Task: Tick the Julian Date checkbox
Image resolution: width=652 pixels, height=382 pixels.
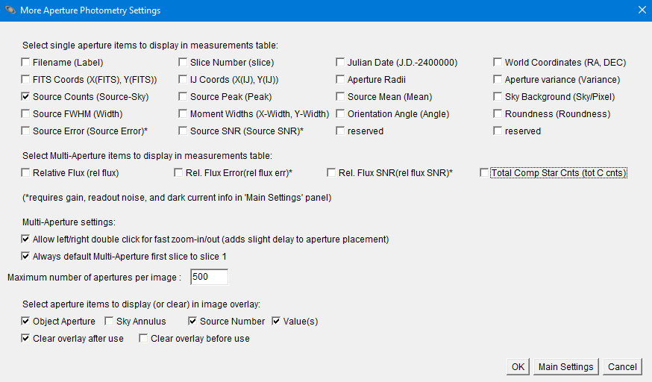Action: click(341, 63)
